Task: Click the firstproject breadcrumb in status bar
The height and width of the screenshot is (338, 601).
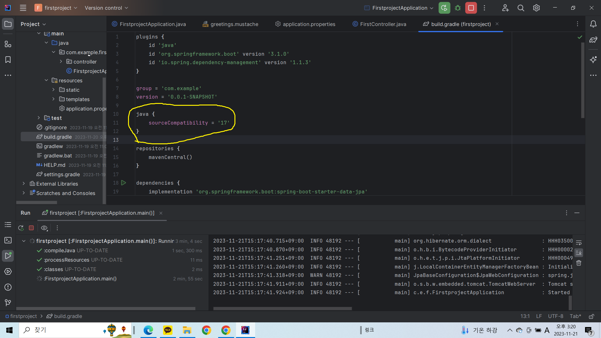Action: [x=23, y=316]
